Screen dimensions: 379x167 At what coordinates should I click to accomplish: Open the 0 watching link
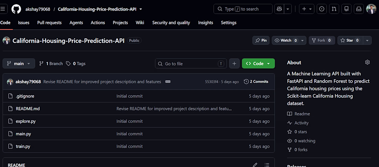click(301, 140)
